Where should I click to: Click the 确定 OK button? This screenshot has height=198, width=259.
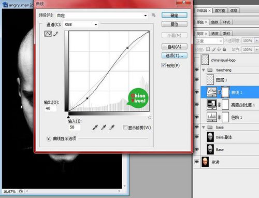[175, 15]
